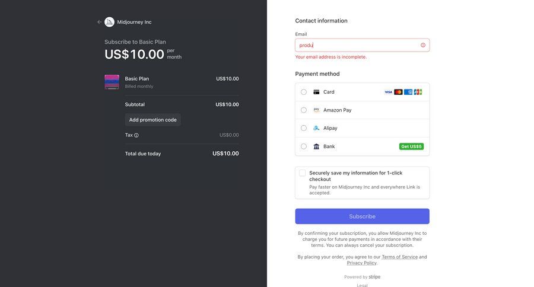Screen dimensions: 534x287
Task: Enable saving information for 1-click checkout
Action: 303,173
